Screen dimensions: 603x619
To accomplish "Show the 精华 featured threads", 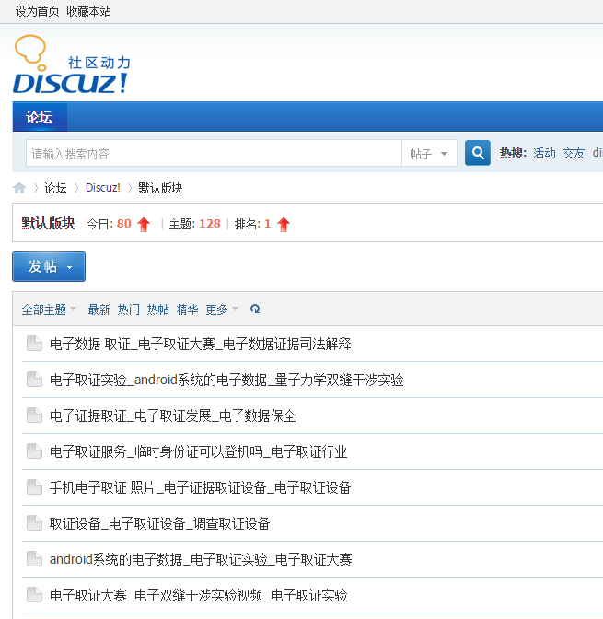I will coord(187,309).
